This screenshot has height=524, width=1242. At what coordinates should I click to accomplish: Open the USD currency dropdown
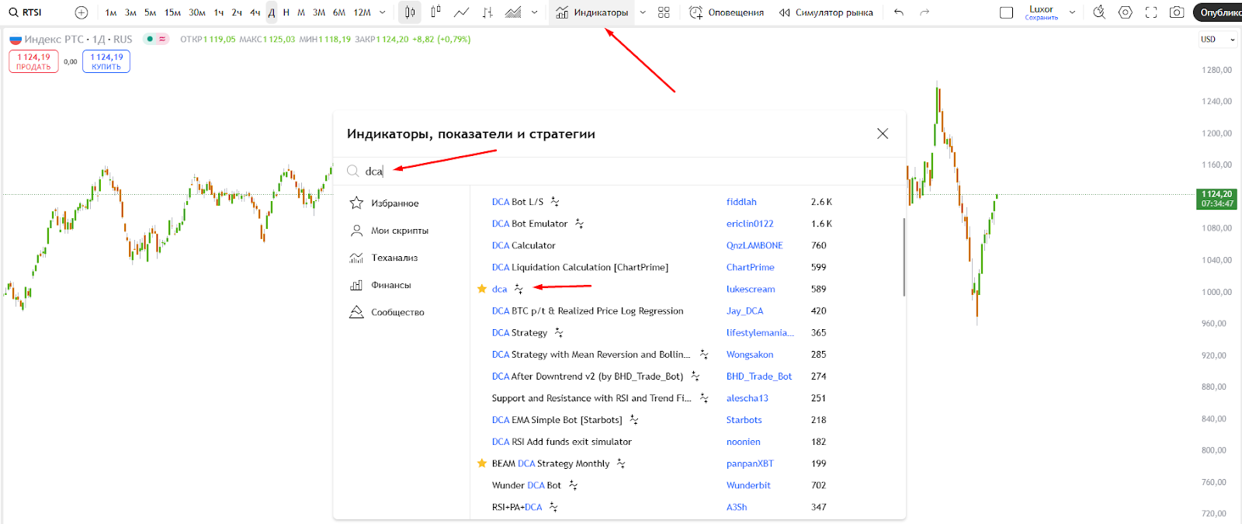coord(1217,40)
